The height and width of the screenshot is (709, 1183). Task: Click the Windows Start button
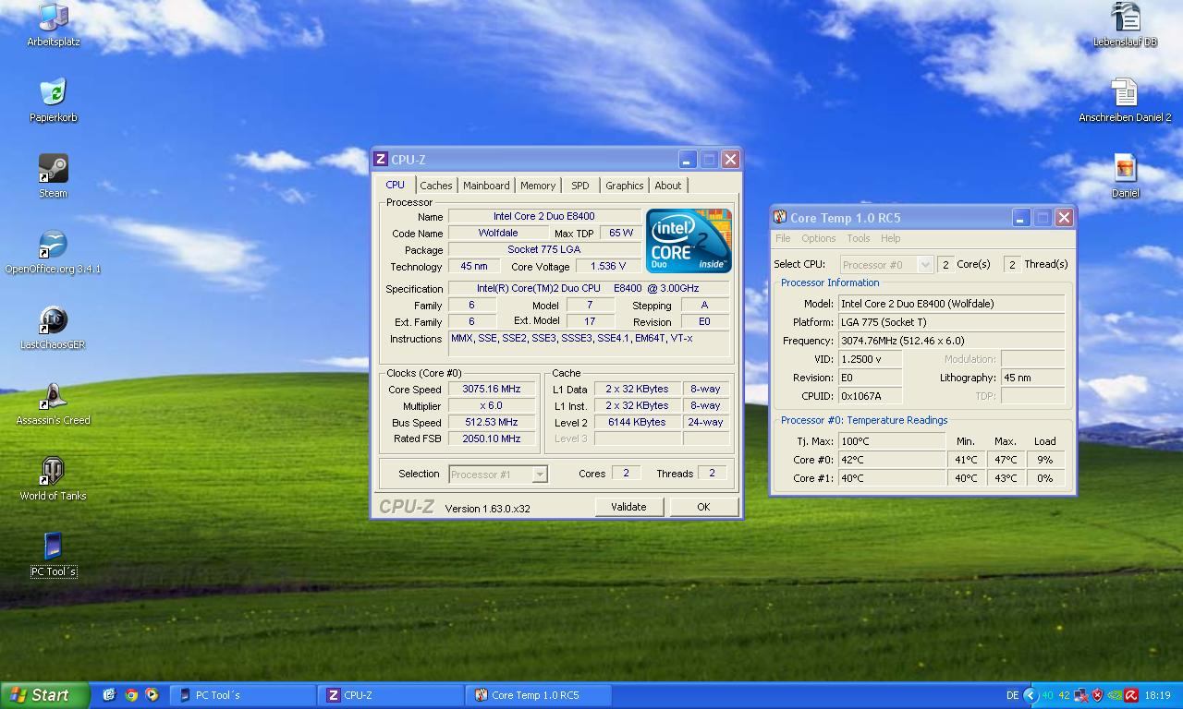44,695
